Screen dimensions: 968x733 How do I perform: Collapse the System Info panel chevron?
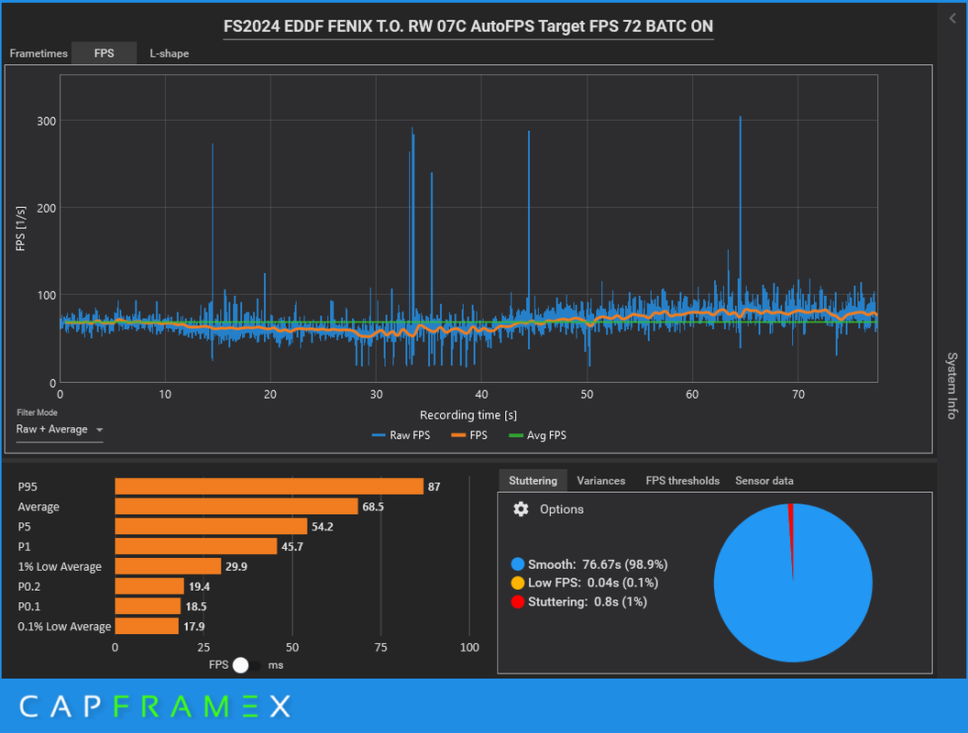(x=952, y=18)
